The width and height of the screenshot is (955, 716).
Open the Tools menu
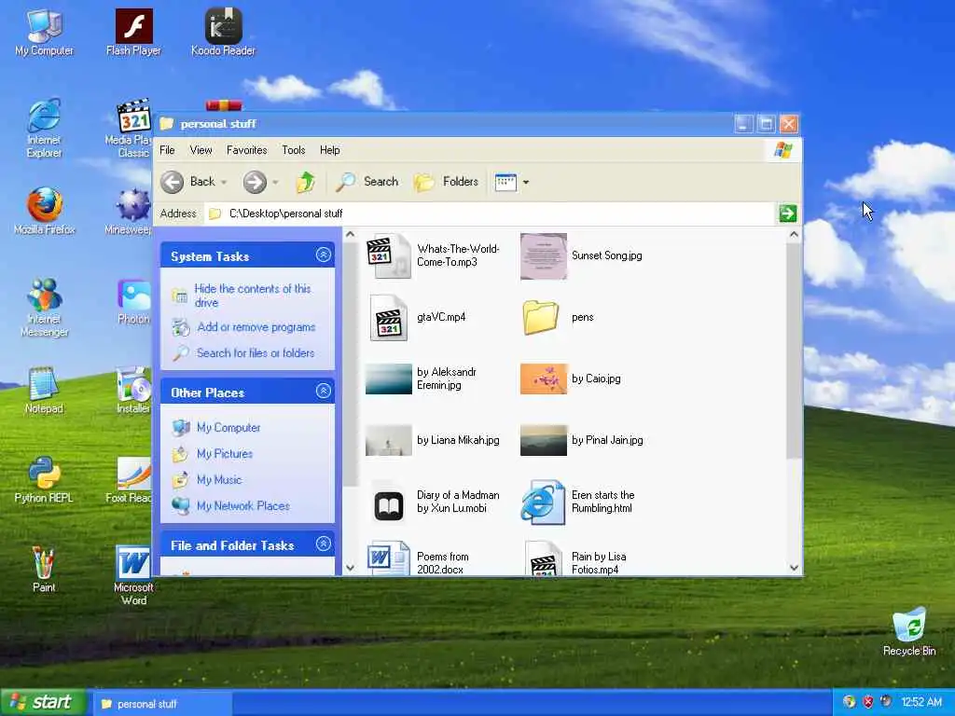click(293, 150)
